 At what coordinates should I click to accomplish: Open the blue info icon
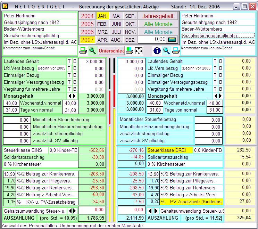pos(157,51)
